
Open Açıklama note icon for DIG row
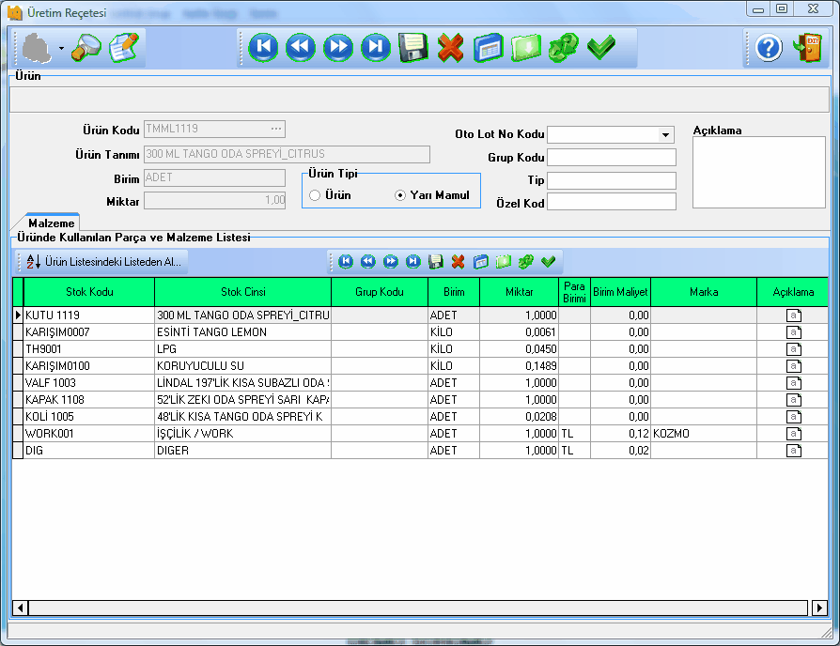tap(793, 451)
